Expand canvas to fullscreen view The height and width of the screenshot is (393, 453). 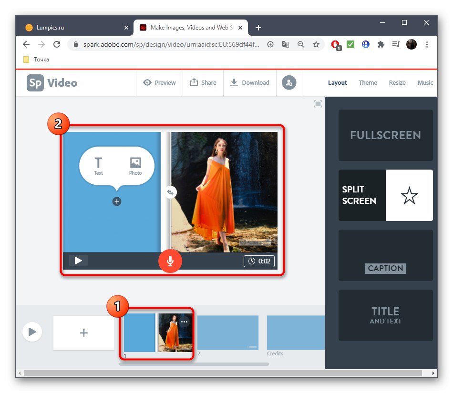[318, 103]
